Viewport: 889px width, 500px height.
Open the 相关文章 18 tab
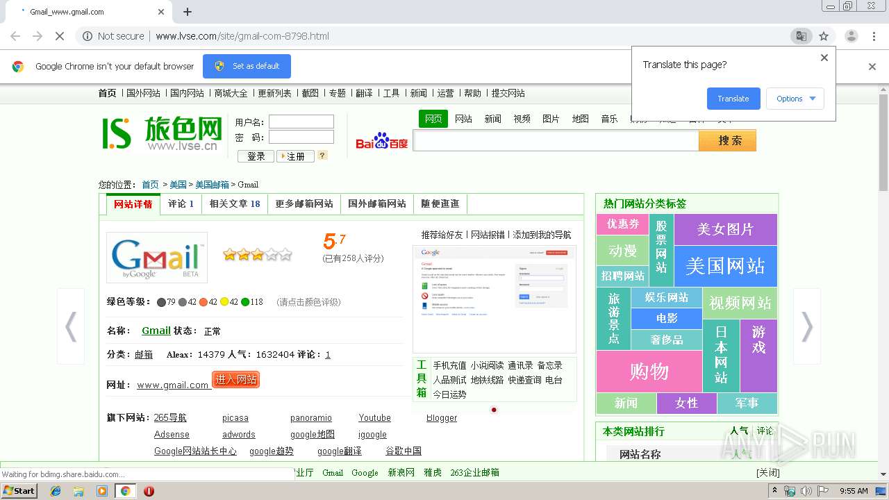(235, 204)
